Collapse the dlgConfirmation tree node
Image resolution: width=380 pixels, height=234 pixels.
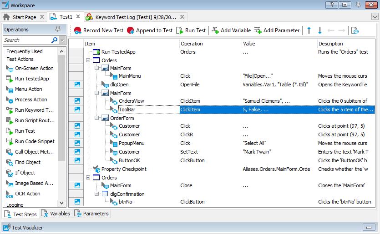coord(96,194)
